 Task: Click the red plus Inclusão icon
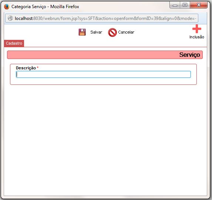197,29
